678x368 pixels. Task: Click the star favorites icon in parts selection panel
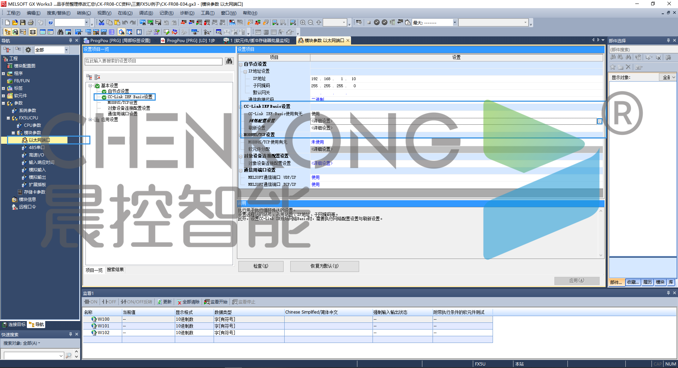[x=613, y=67]
